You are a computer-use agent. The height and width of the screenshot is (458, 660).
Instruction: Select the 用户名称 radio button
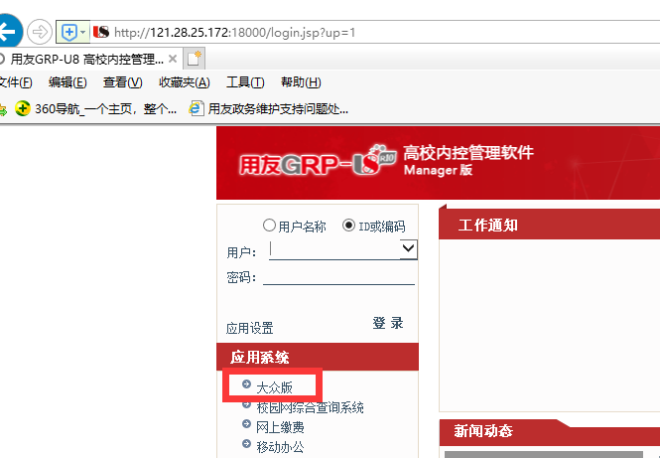tap(269, 226)
